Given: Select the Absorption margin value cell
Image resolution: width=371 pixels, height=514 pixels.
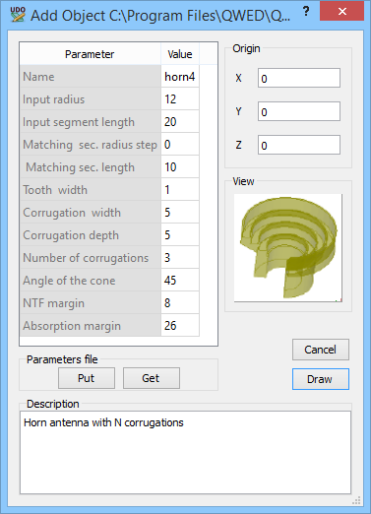Looking at the screenshot, I should click(180, 326).
